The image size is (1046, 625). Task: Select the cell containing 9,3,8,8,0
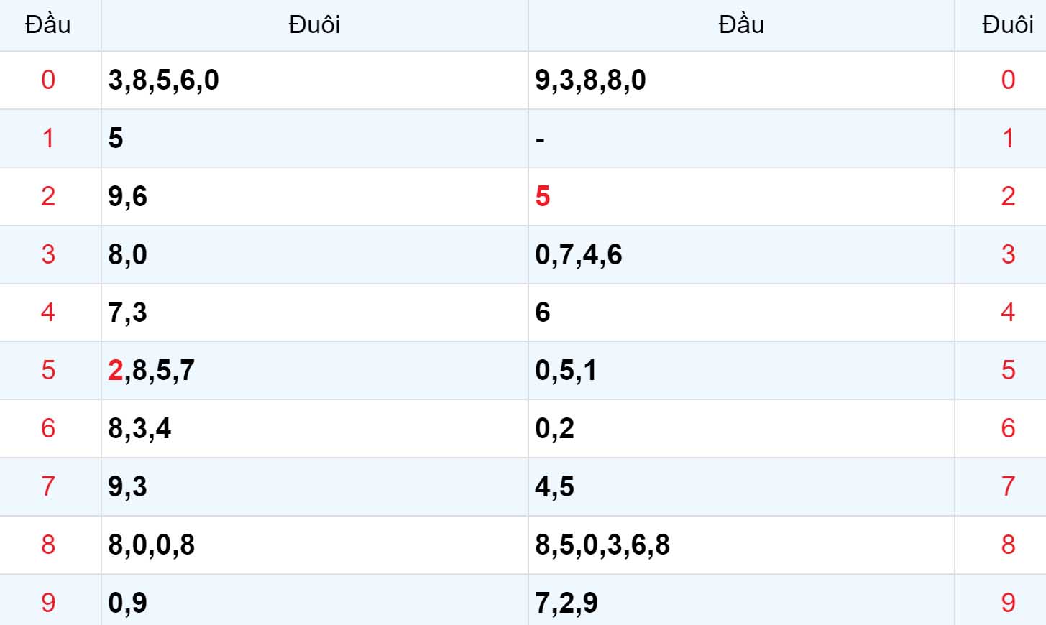[741, 80]
